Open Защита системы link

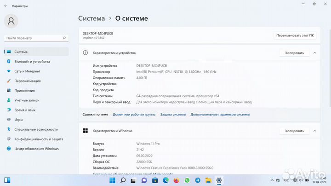pyautogui.click(x=173, y=114)
